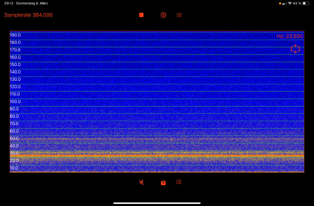
Task: Click the 20.0 frequency axis label
Action: point(14,160)
